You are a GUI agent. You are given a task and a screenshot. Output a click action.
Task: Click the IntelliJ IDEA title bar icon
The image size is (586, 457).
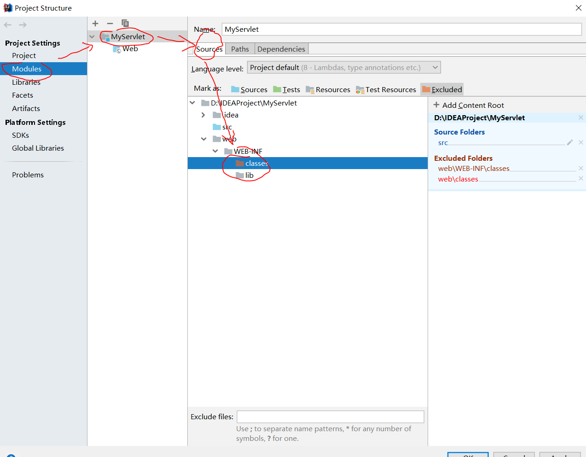[x=8, y=8]
